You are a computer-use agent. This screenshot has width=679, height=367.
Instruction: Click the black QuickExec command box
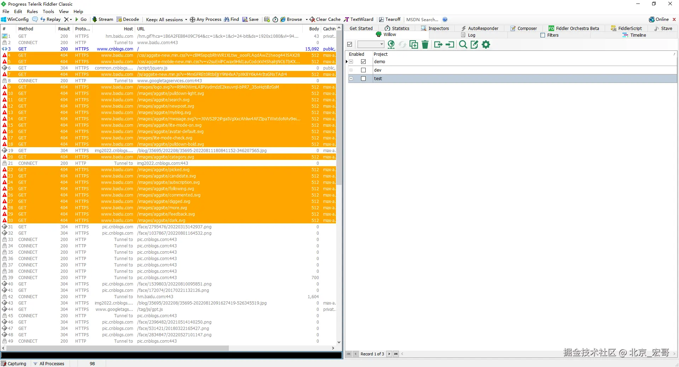[x=171, y=355]
